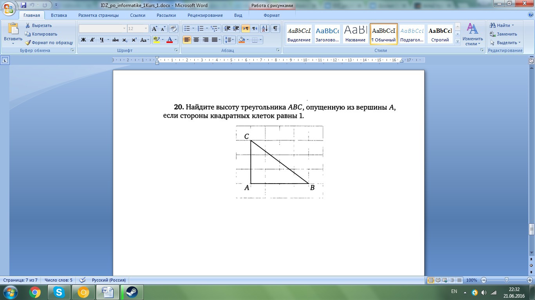Viewport: 535px width, 300px height.
Task: Switch to the Вставка tab
Action: [59, 15]
